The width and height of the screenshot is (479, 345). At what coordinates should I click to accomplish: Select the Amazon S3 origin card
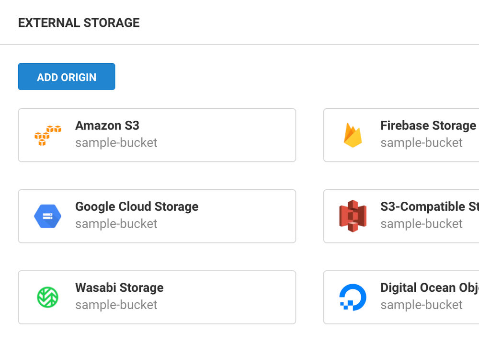coord(157,135)
